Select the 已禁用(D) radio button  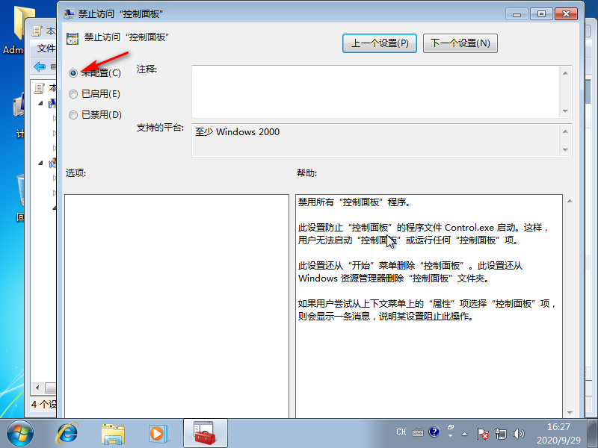pos(73,115)
